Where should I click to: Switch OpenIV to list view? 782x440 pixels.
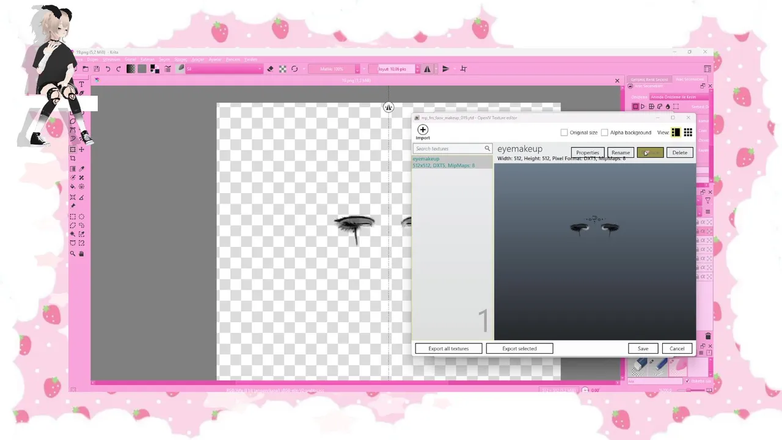[676, 133]
